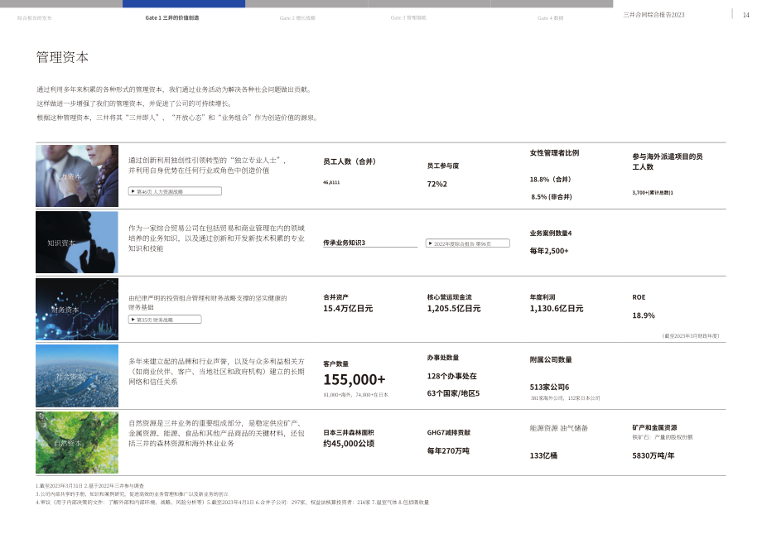762x539 pixels.
Task: Click the 合并资产 label
Action: pyautogui.click(x=335, y=296)
